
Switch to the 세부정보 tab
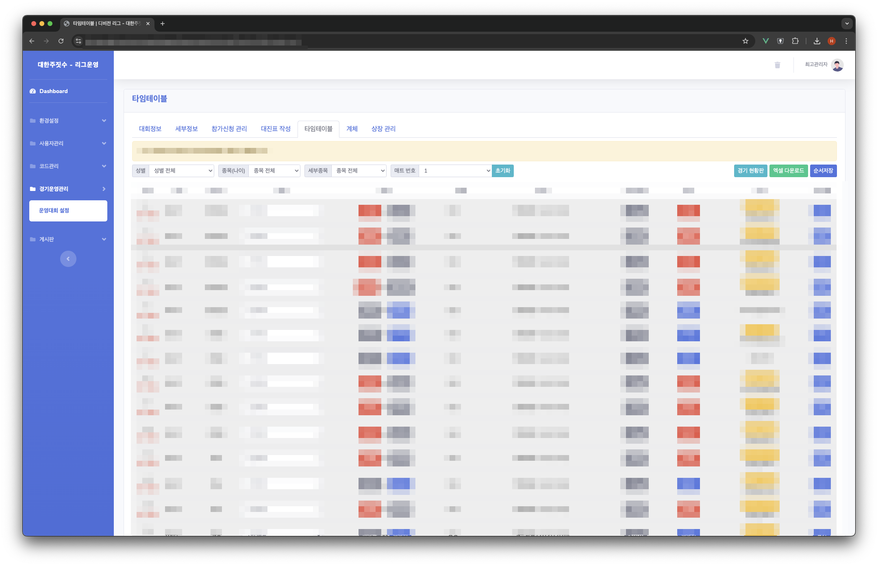tap(187, 129)
